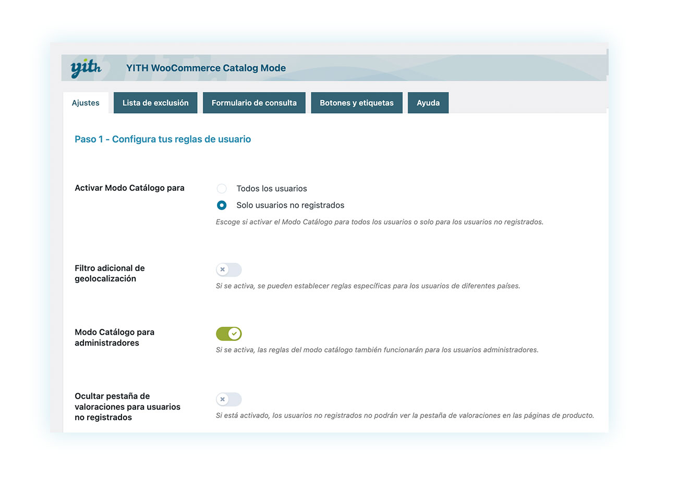The width and height of the screenshot is (678, 480).
Task: Switch to the Lista de exclusión tab
Action: [155, 103]
